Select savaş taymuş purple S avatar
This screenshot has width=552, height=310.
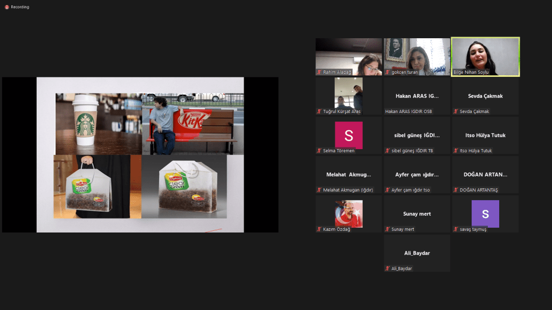485,214
